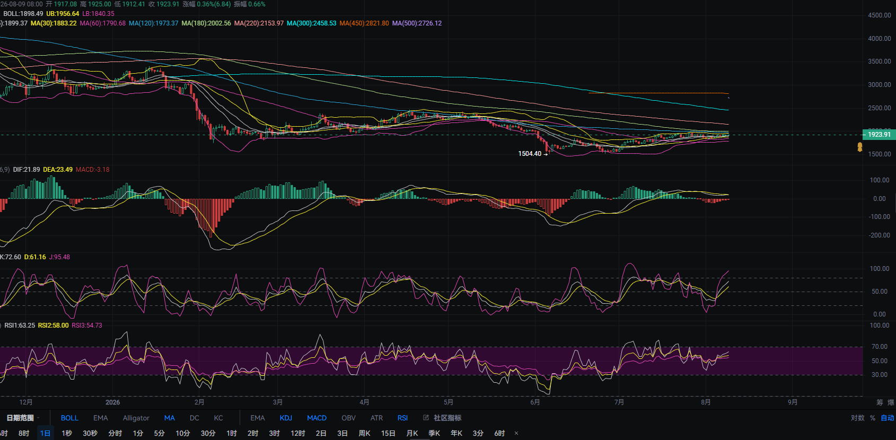Screen dimensions: 896x440
Task: Click the 1504.40 low price marker
Action: pos(530,154)
